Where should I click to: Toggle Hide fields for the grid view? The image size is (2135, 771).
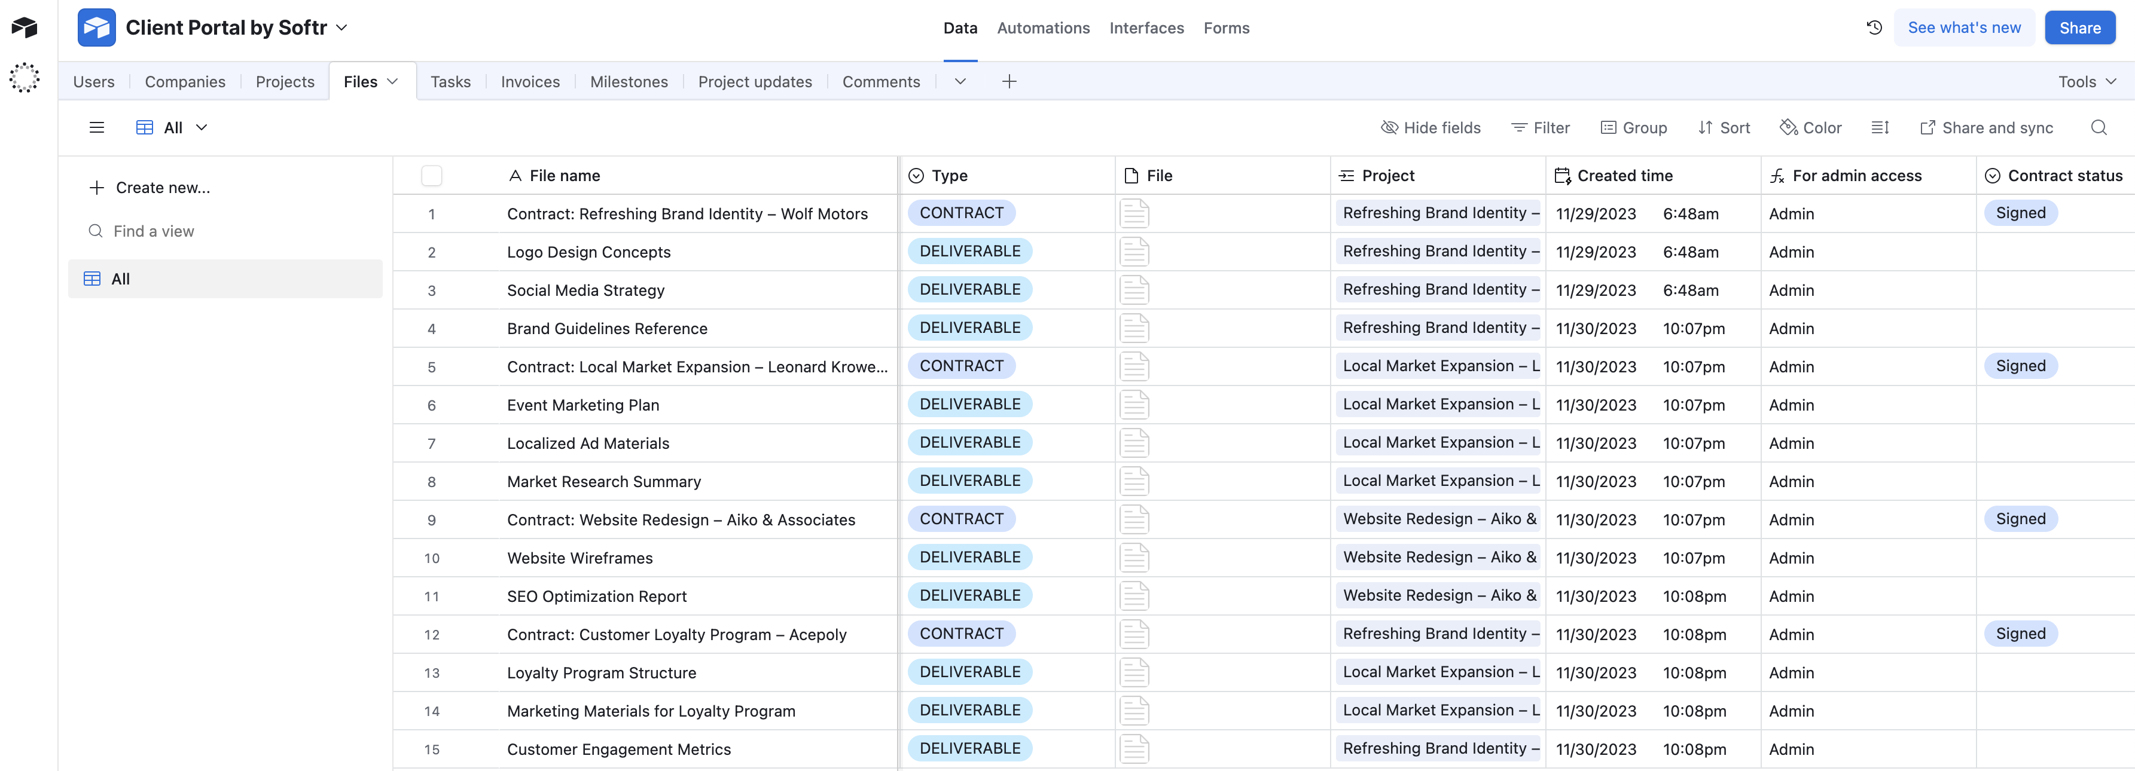[1431, 127]
